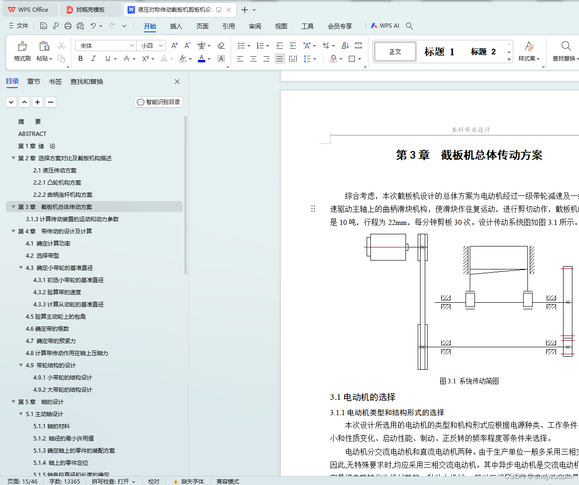Click the numbered list icon

pyautogui.click(x=260, y=45)
